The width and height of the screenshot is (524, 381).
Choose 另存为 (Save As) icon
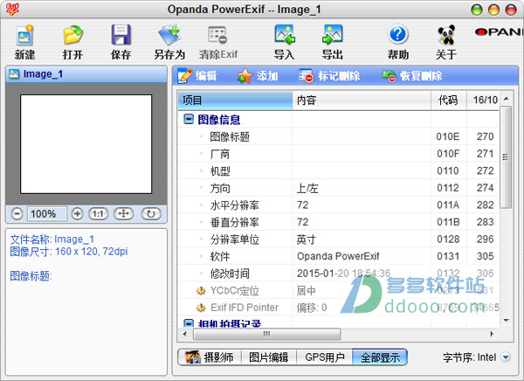169,35
